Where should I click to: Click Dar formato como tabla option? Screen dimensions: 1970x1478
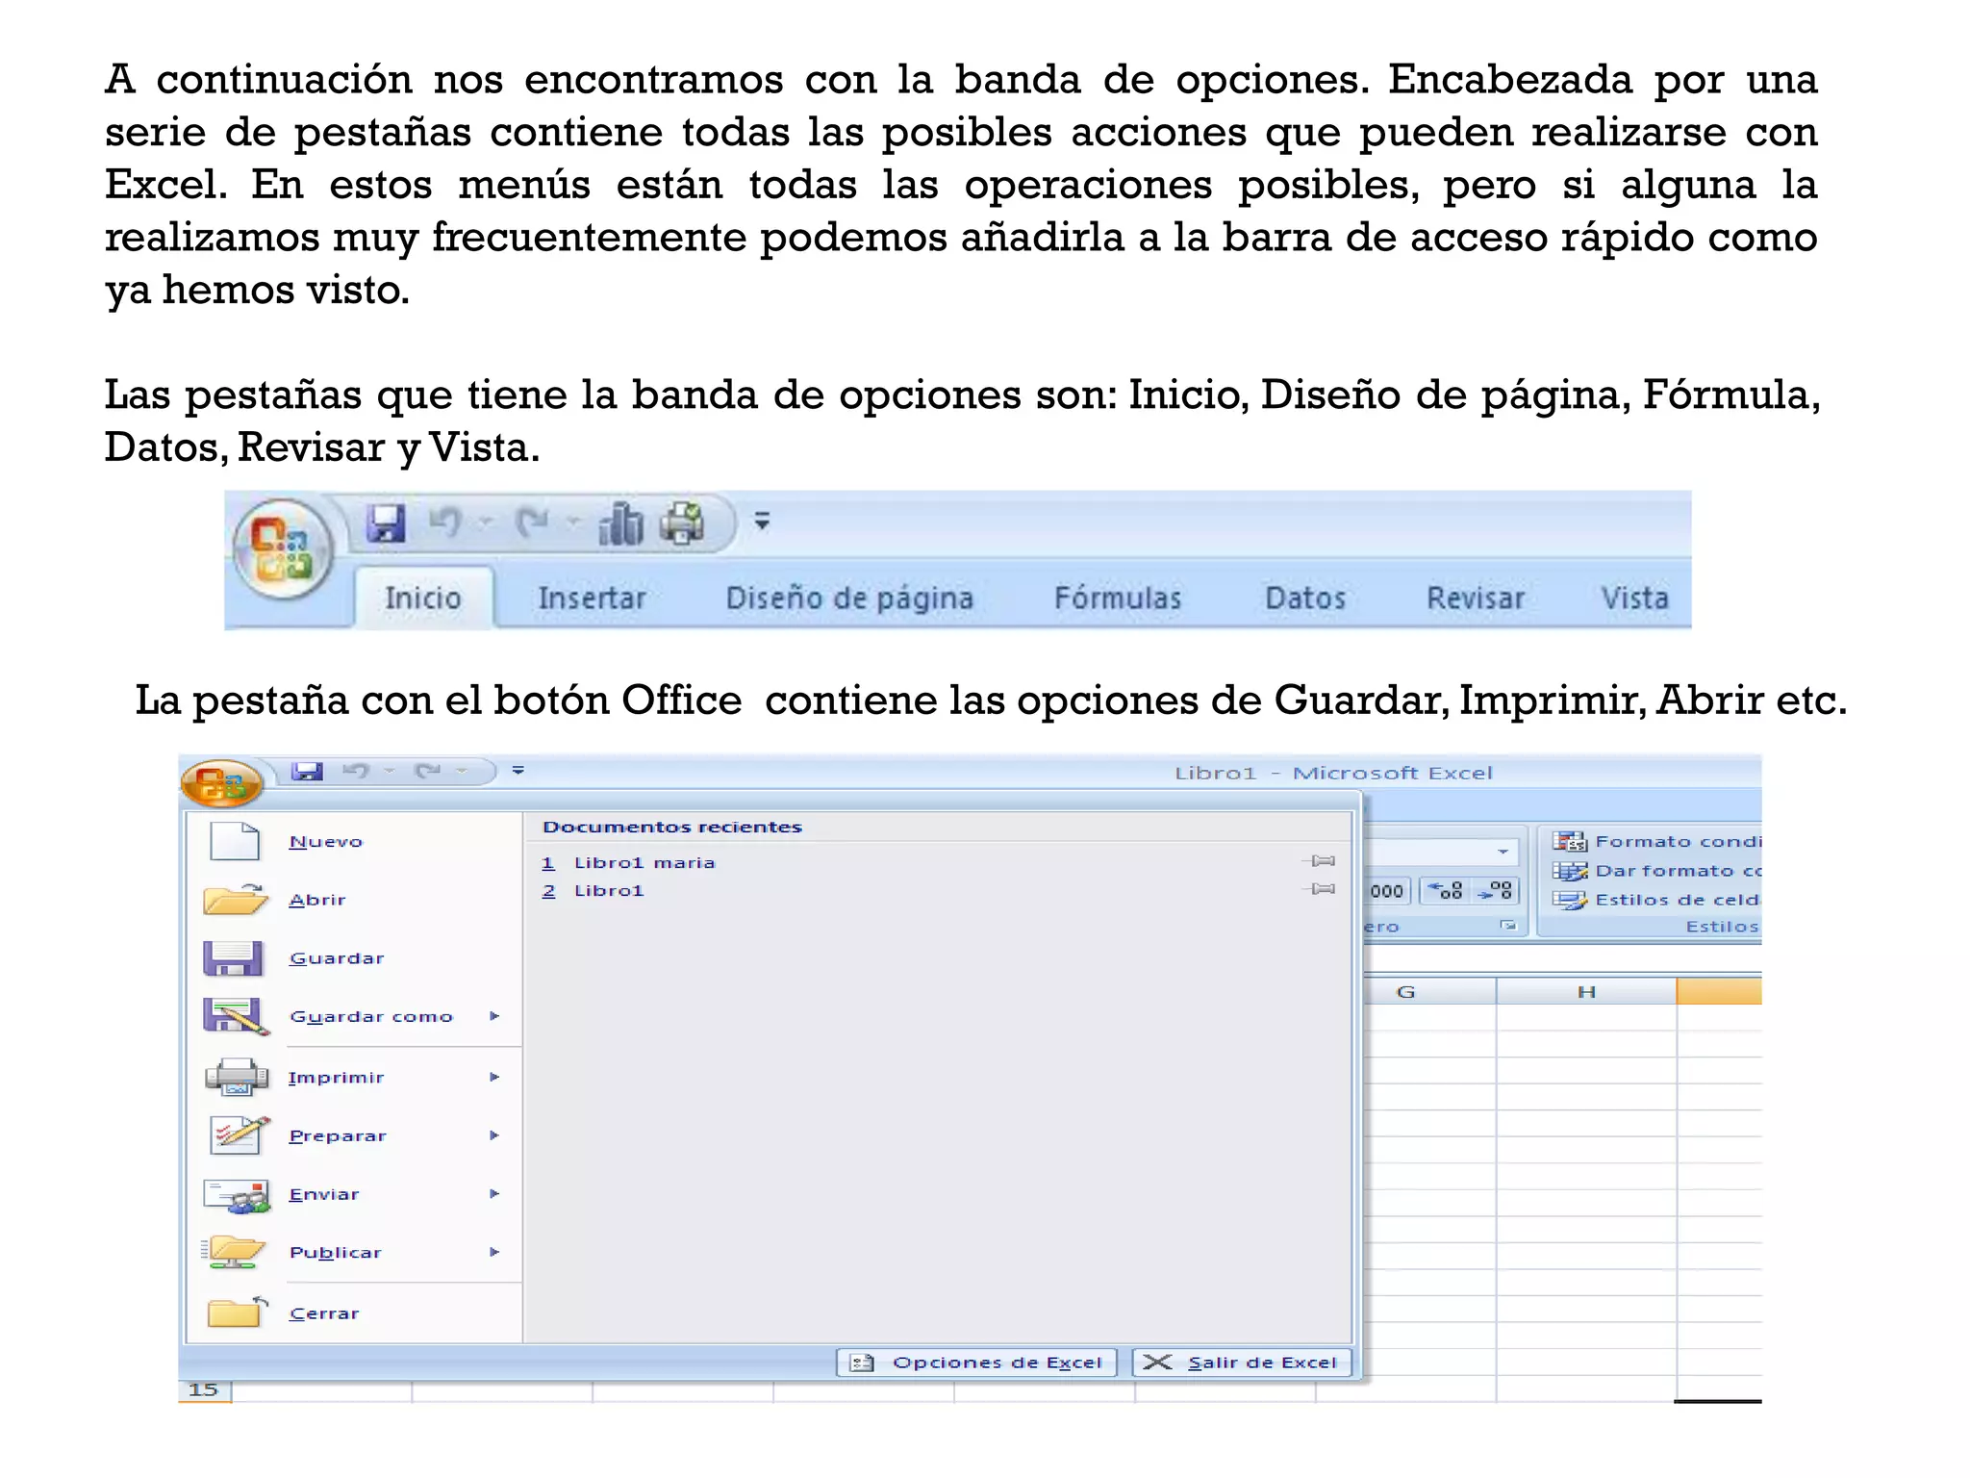pos(1656,871)
